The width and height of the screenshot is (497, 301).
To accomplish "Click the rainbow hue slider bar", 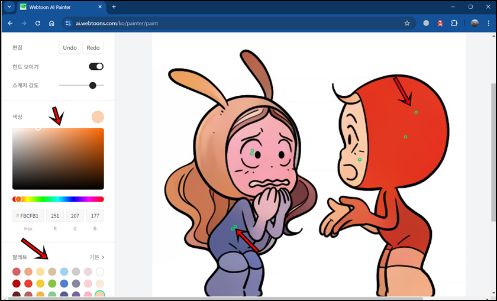I will point(58,199).
